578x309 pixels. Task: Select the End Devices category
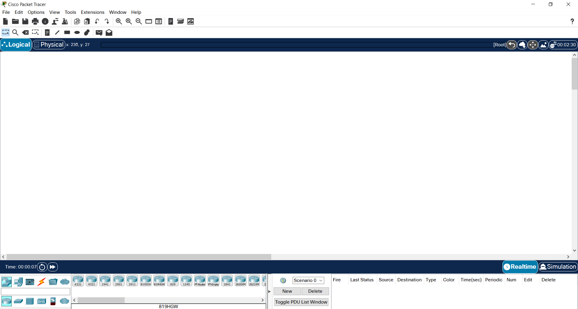click(x=18, y=282)
